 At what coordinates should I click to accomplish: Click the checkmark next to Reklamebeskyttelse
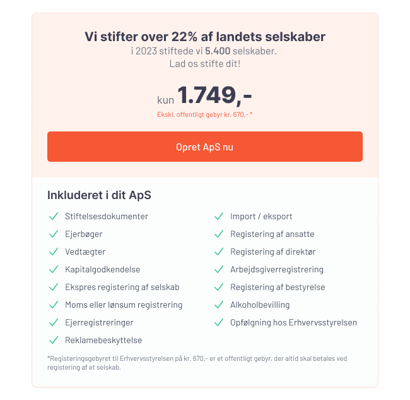54,340
